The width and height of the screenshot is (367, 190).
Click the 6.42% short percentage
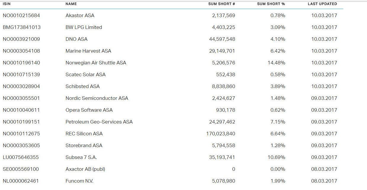[278, 51]
